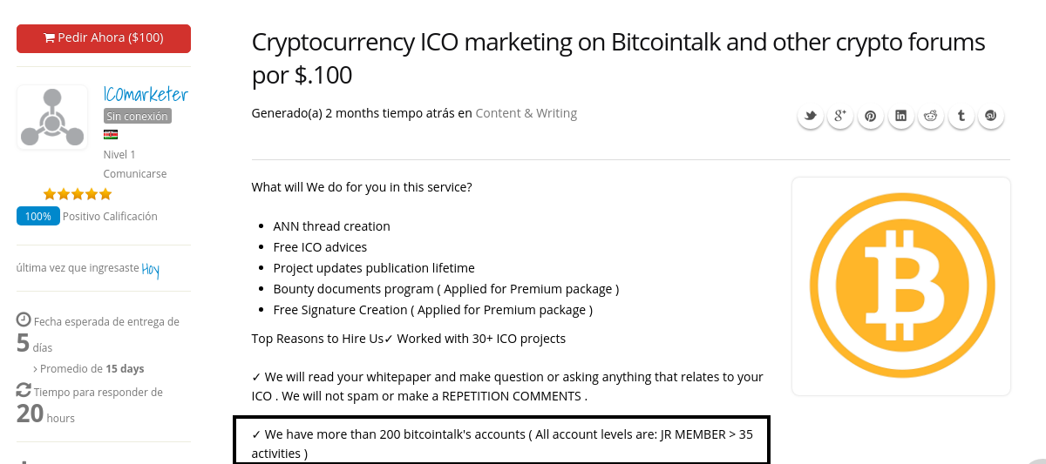The image size is (1046, 464).
Task: Click the clock icon beside delivery date
Action: pyautogui.click(x=24, y=319)
